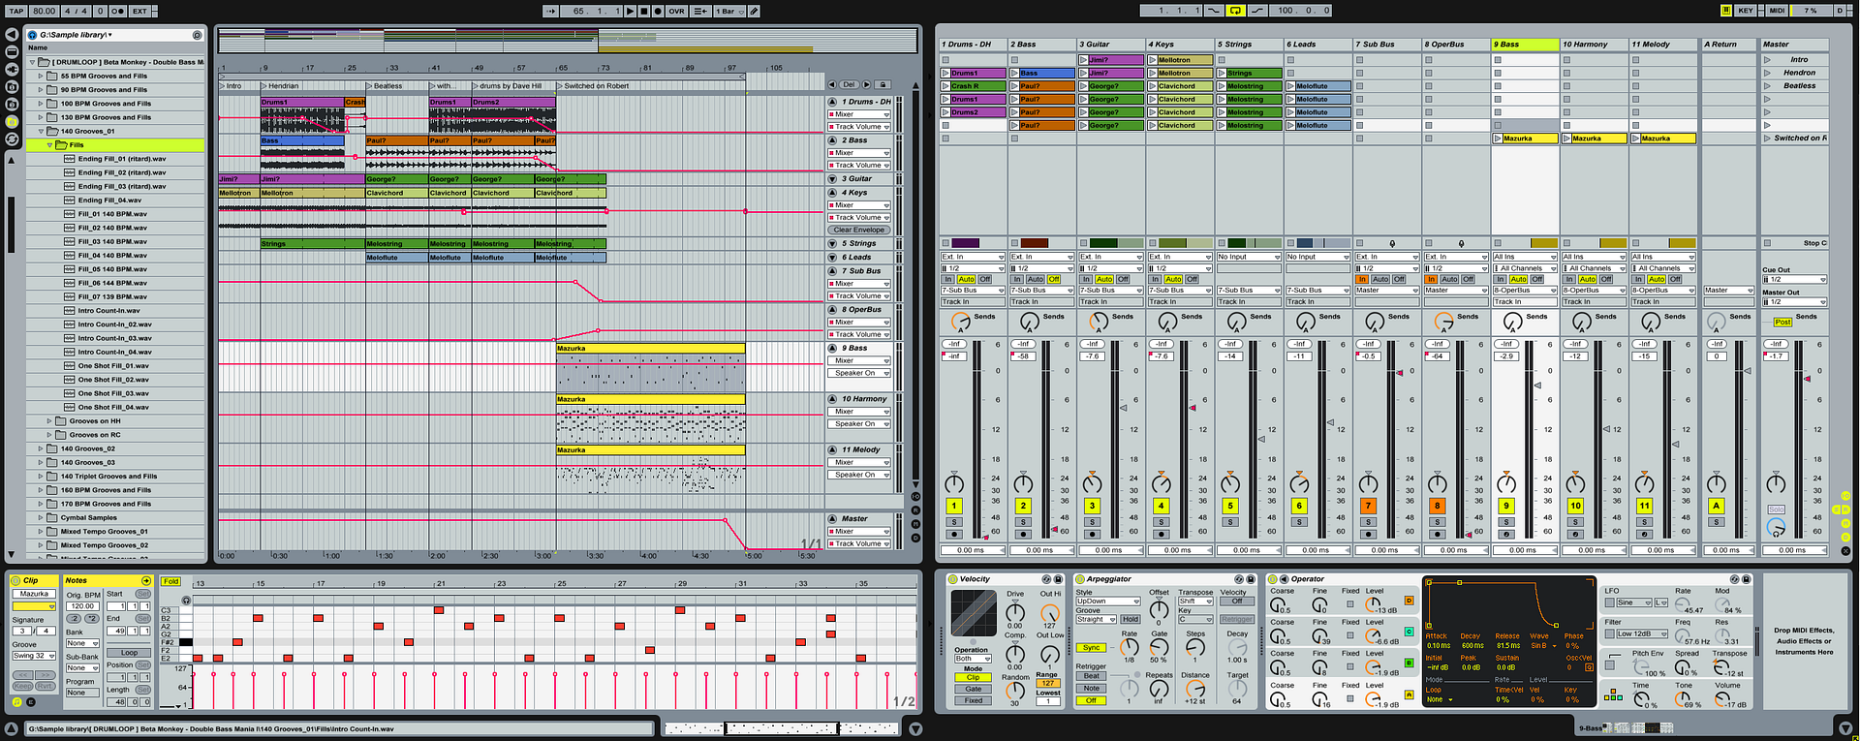Click the browser search icon
Image resolution: width=1860 pixels, height=741 pixels.
tap(197, 35)
